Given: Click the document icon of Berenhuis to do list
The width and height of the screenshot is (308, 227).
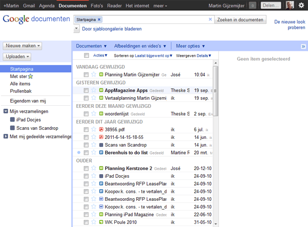Looking at the screenshot, I should [101, 153].
